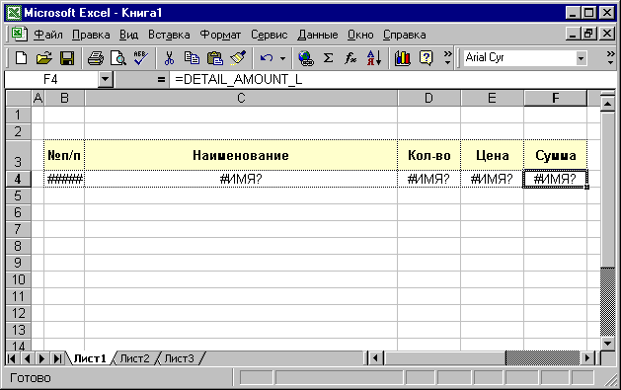This screenshot has height=390, width=621.
Task: Open the Вставка menu
Action: tap(169, 35)
